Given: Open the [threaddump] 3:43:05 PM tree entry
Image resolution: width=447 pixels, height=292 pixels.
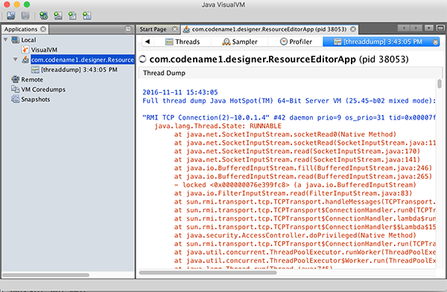Looking at the screenshot, I should point(79,70).
